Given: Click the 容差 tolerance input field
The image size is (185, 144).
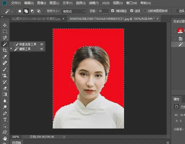Looking at the screenshot, I should [103, 11].
